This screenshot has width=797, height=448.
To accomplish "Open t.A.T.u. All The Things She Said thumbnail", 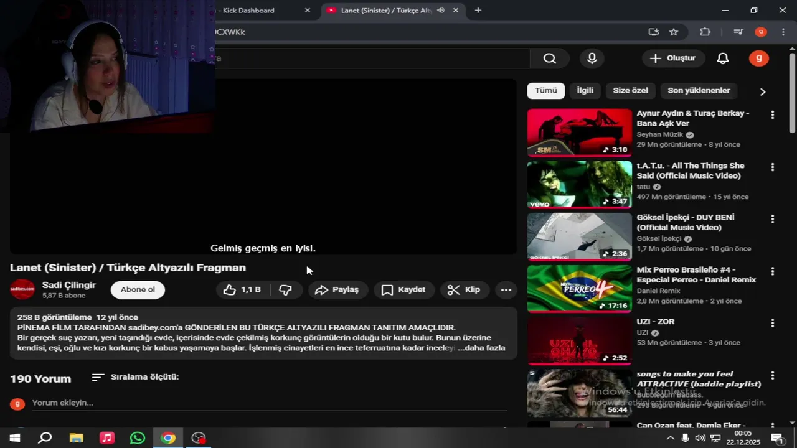I will point(580,185).
